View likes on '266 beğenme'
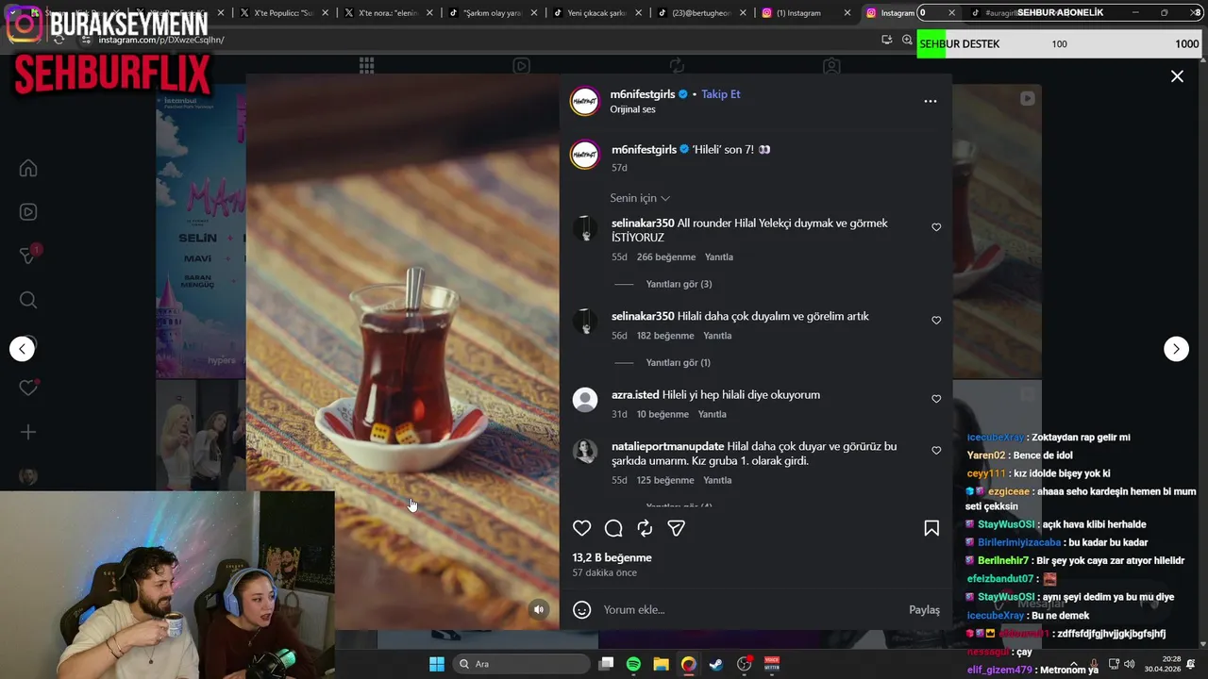The image size is (1208, 679). [665, 257]
